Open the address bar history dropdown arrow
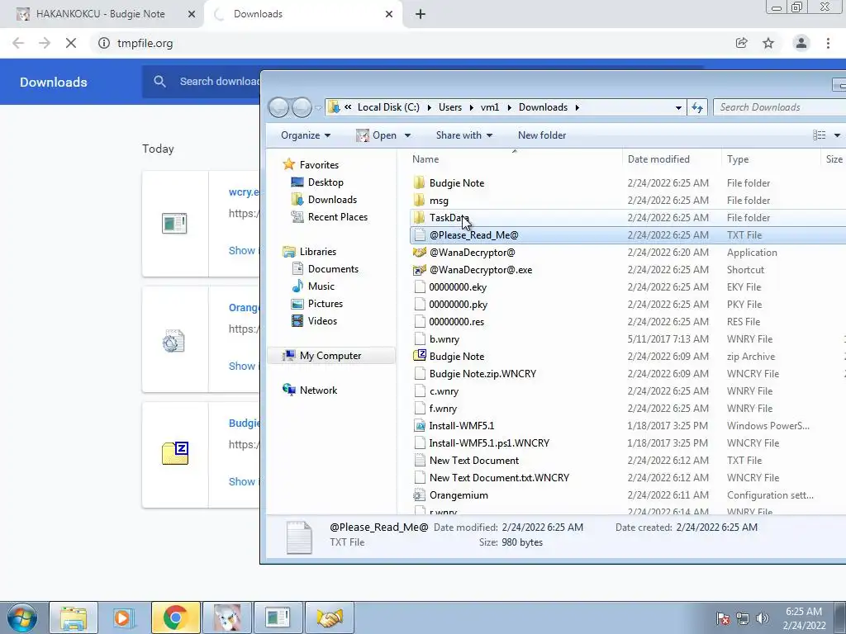The image size is (846, 634). (678, 107)
